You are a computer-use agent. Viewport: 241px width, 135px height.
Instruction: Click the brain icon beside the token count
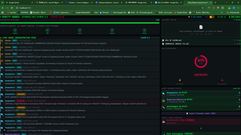pos(189,17)
